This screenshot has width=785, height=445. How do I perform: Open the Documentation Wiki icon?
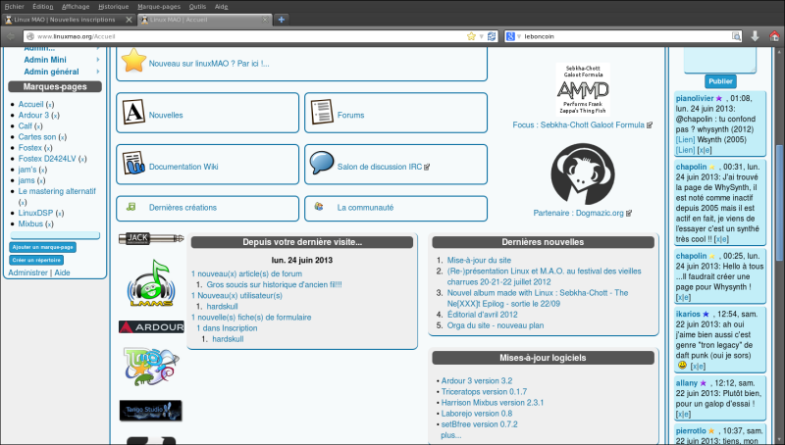[133, 163]
